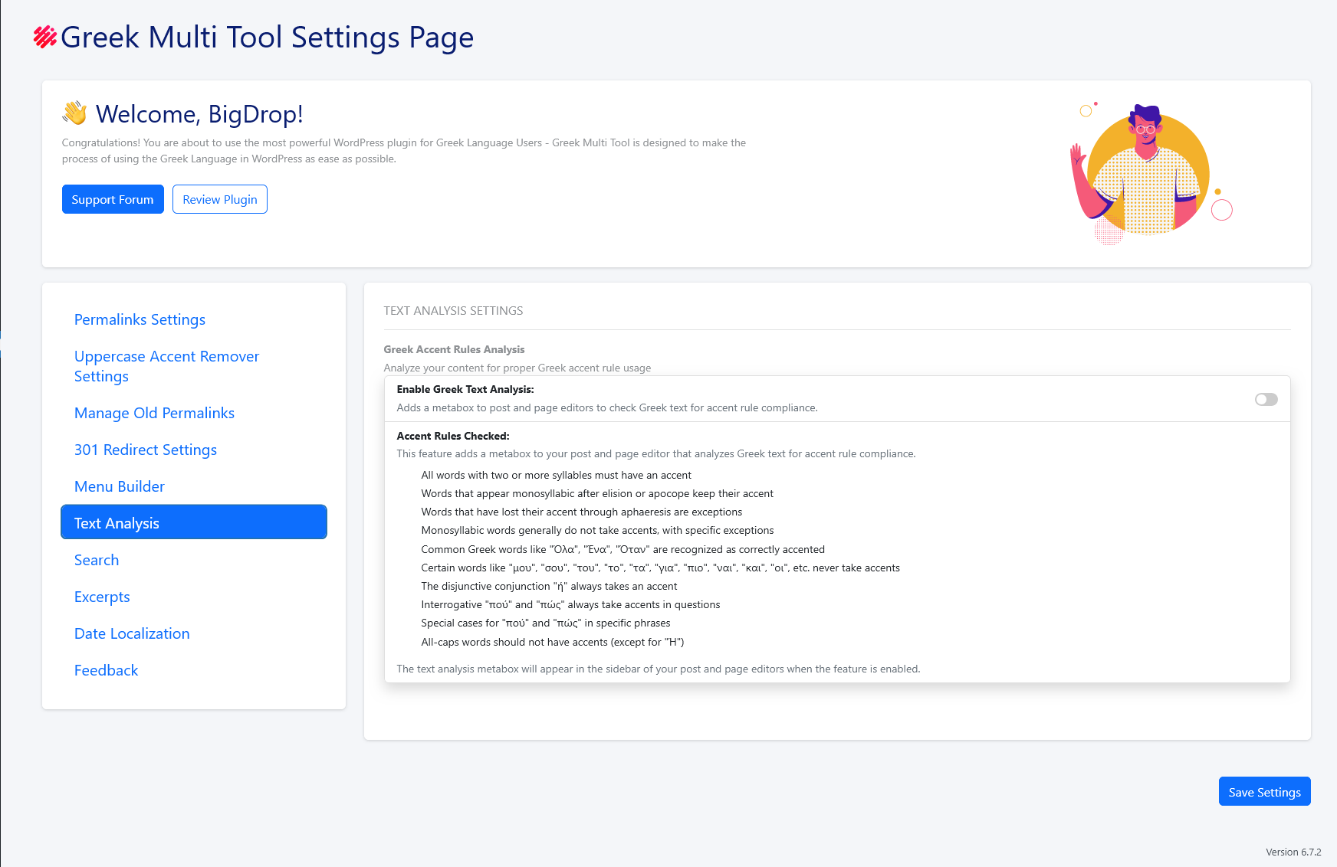Switch to the Excerpts tab
This screenshot has height=867, width=1337.
[x=102, y=597]
